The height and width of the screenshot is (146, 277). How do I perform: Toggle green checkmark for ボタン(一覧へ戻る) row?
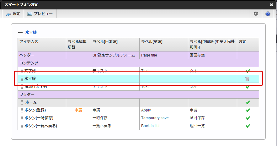point(248,126)
